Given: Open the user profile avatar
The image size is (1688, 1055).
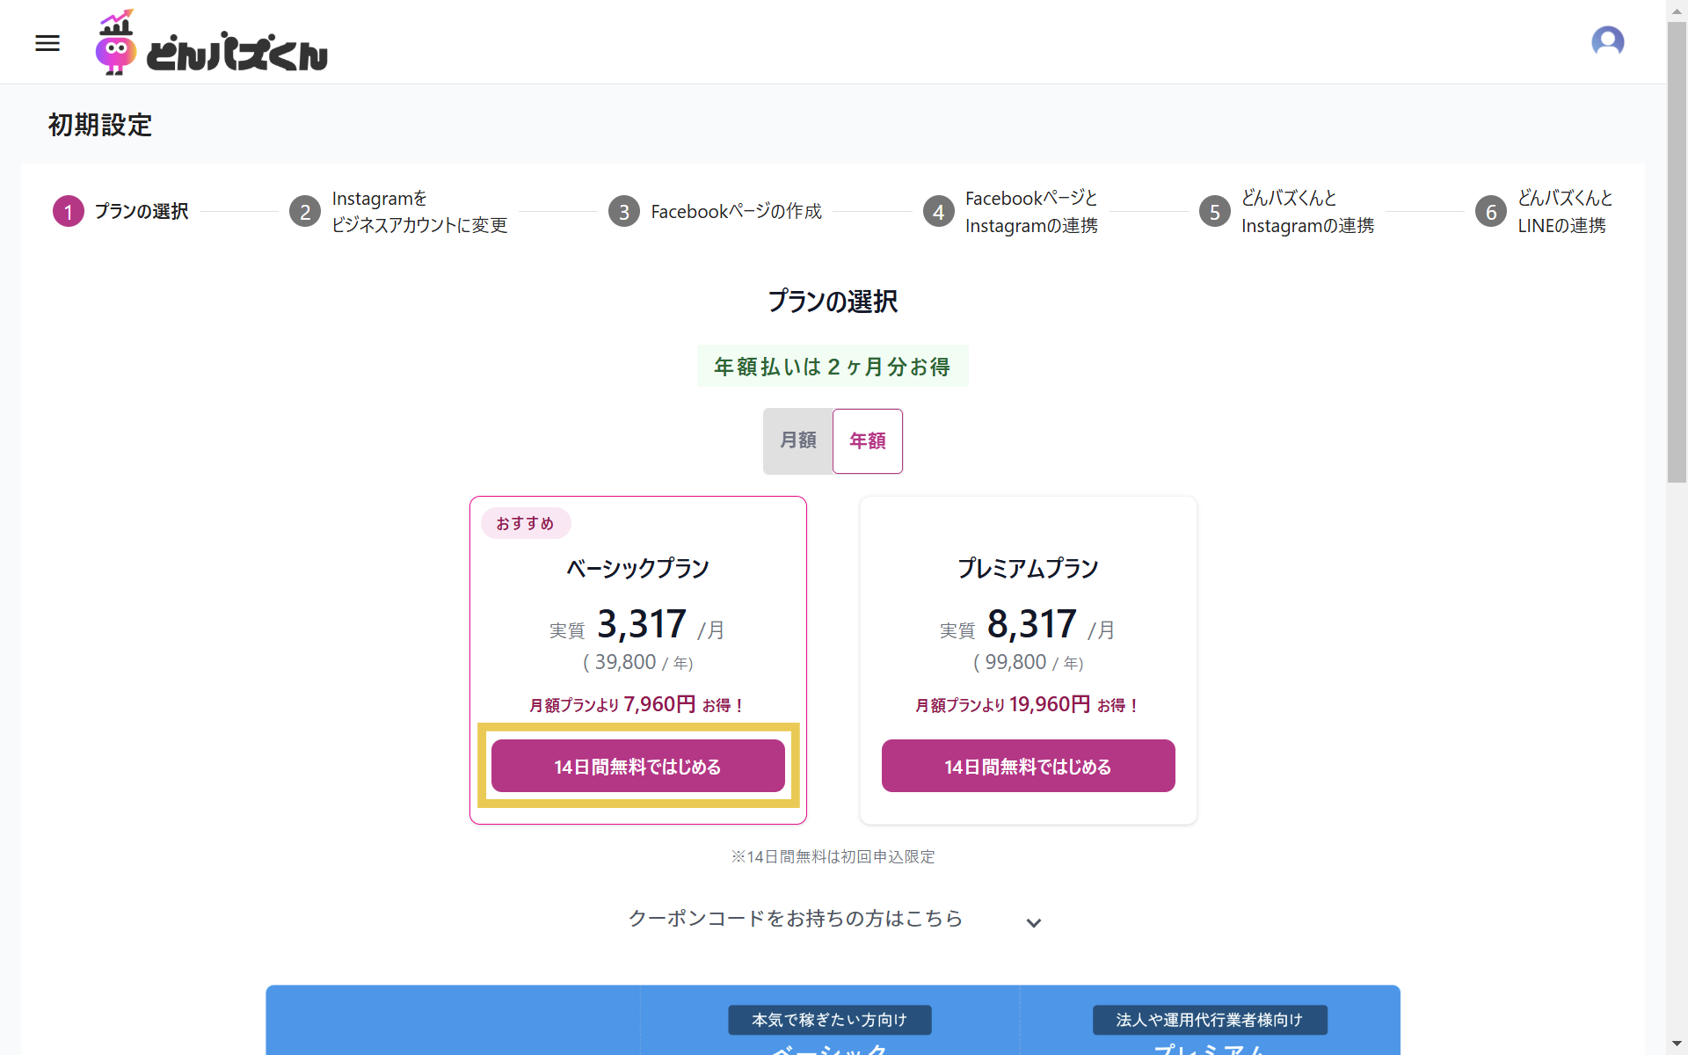Looking at the screenshot, I should [x=1607, y=41].
